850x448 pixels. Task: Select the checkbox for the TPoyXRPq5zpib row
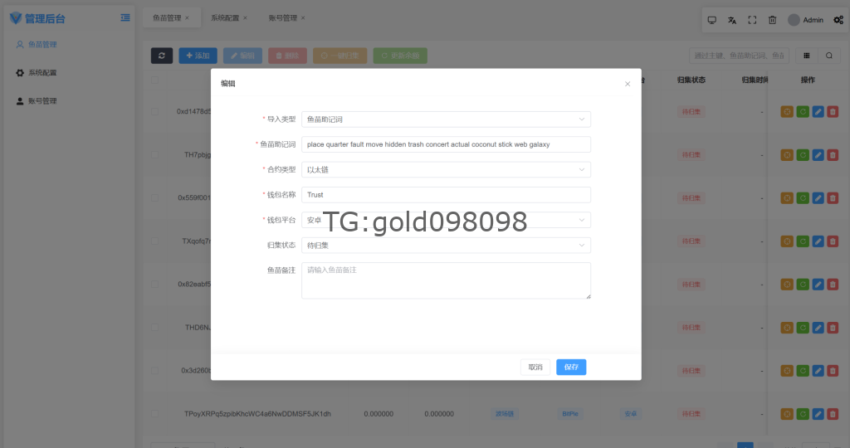(x=155, y=413)
